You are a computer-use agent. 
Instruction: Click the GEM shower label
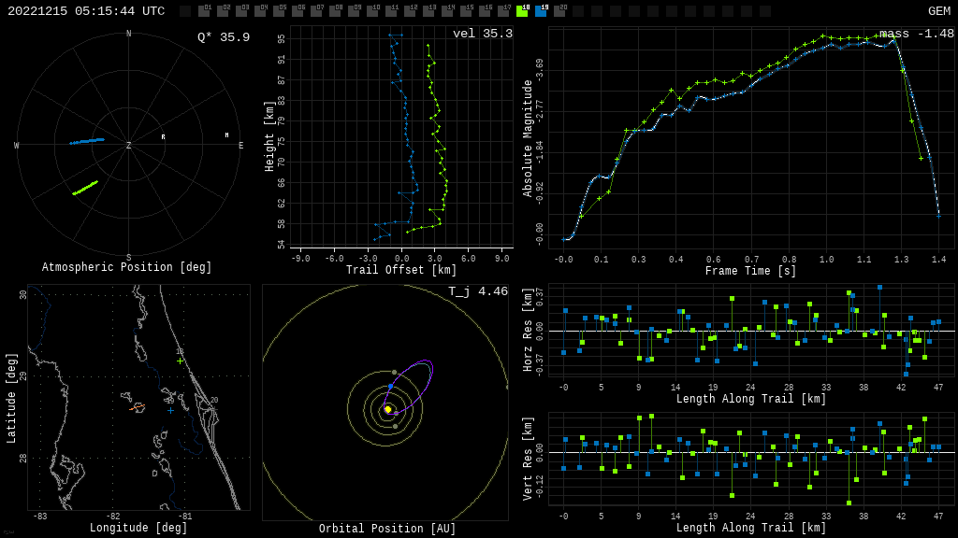point(938,11)
